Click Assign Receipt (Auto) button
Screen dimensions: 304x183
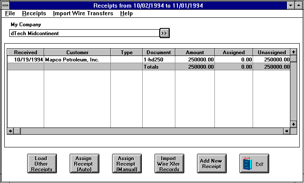coord(84,164)
